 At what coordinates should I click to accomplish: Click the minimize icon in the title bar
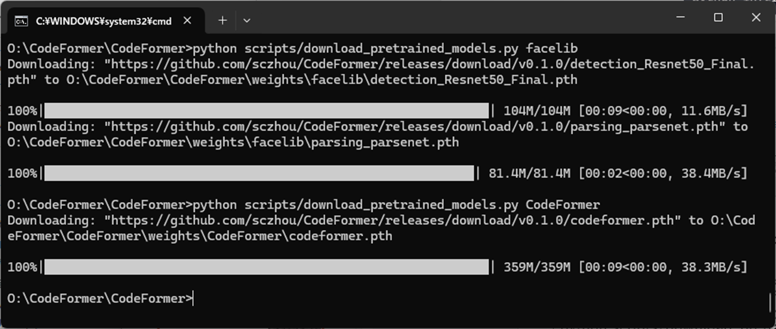pos(680,17)
